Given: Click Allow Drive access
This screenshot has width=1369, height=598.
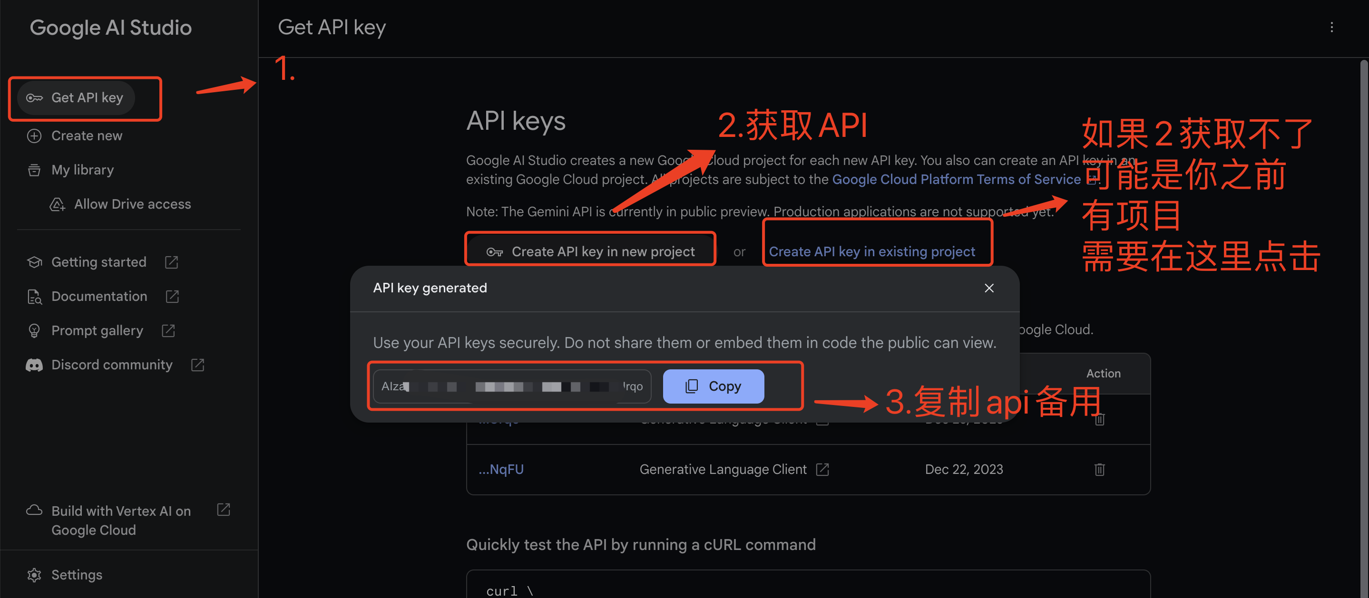Looking at the screenshot, I should pos(132,204).
